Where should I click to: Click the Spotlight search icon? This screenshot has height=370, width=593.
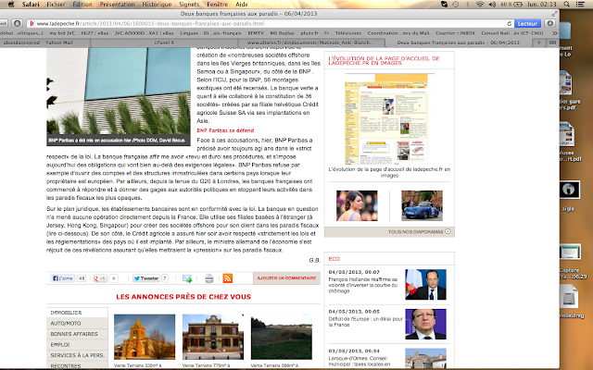566,4
